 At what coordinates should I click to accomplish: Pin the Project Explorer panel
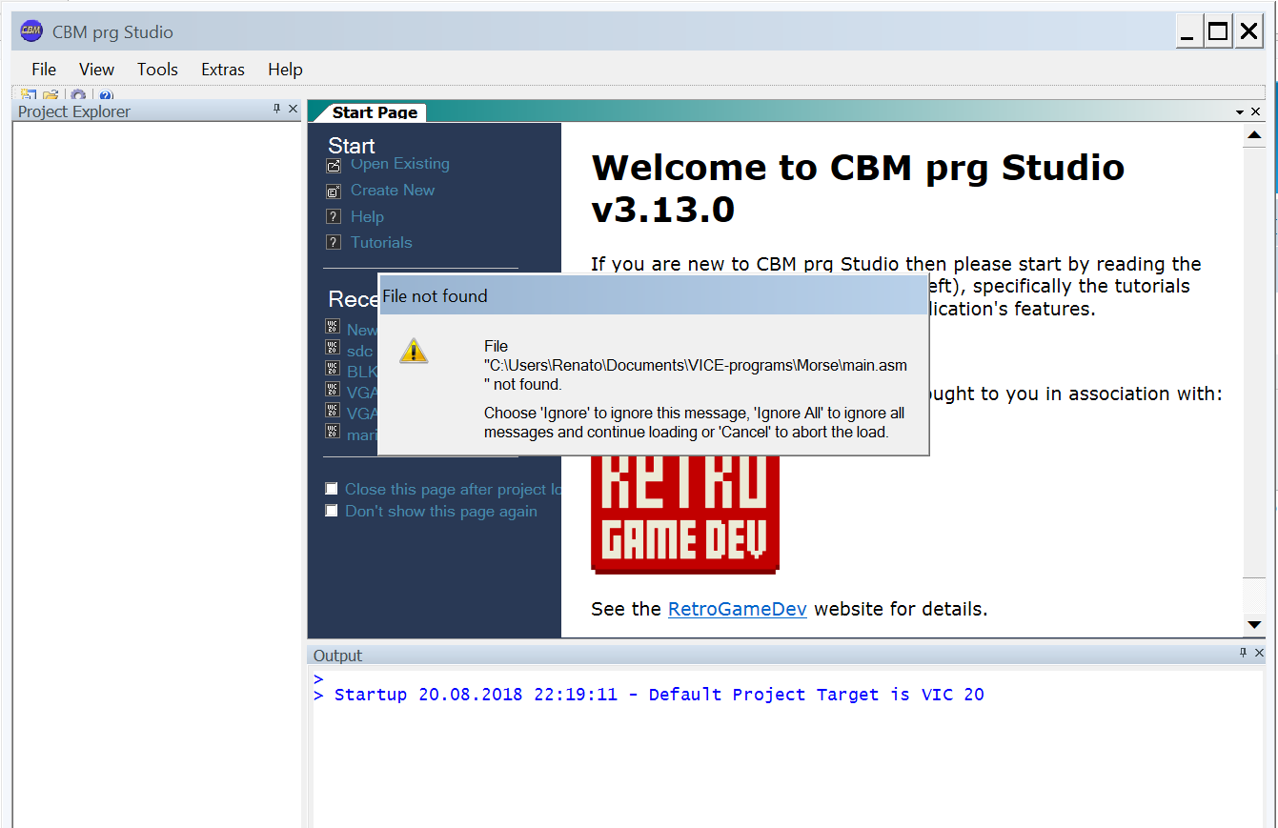(x=277, y=110)
